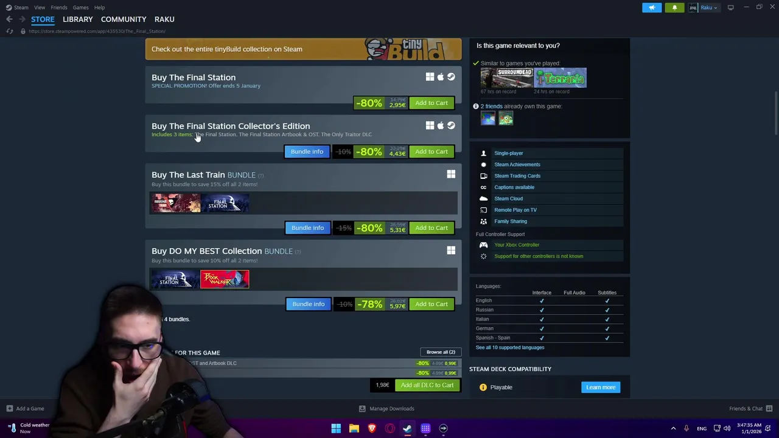This screenshot has height=438, width=779.
Task: Open Brave browser from taskbar
Action: click(372, 428)
